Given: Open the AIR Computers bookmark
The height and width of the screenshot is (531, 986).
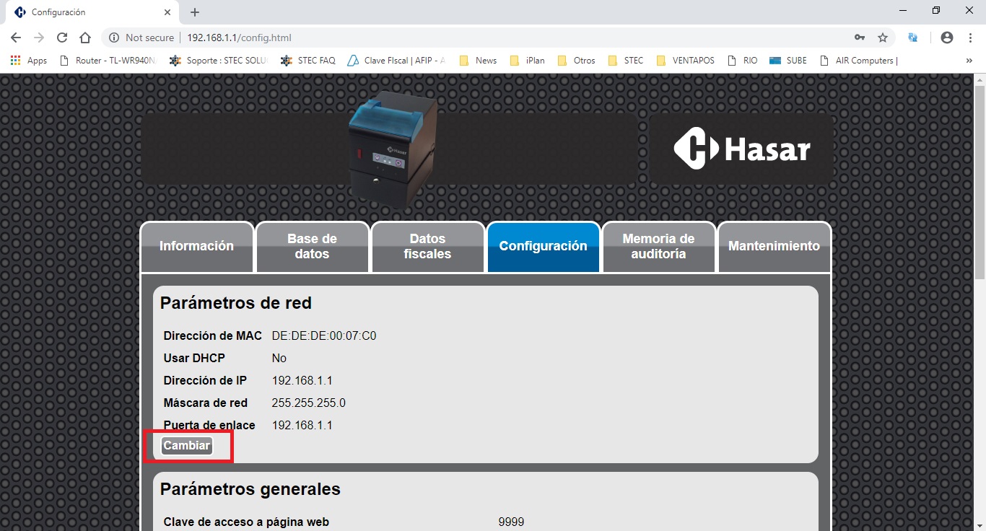Looking at the screenshot, I should click(x=859, y=61).
